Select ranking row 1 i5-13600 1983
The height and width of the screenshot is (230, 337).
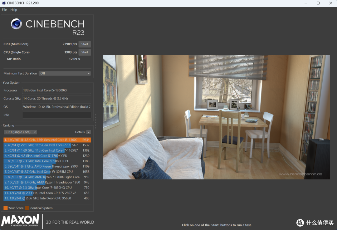point(47,140)
